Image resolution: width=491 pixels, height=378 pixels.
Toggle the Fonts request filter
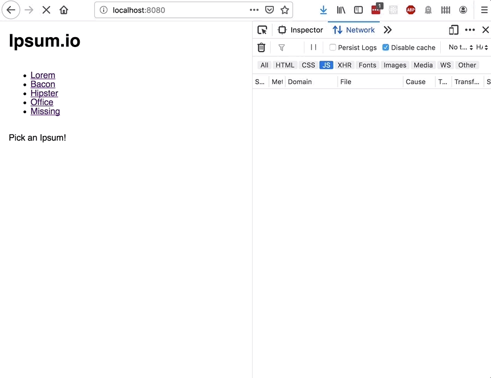(367, 65)
